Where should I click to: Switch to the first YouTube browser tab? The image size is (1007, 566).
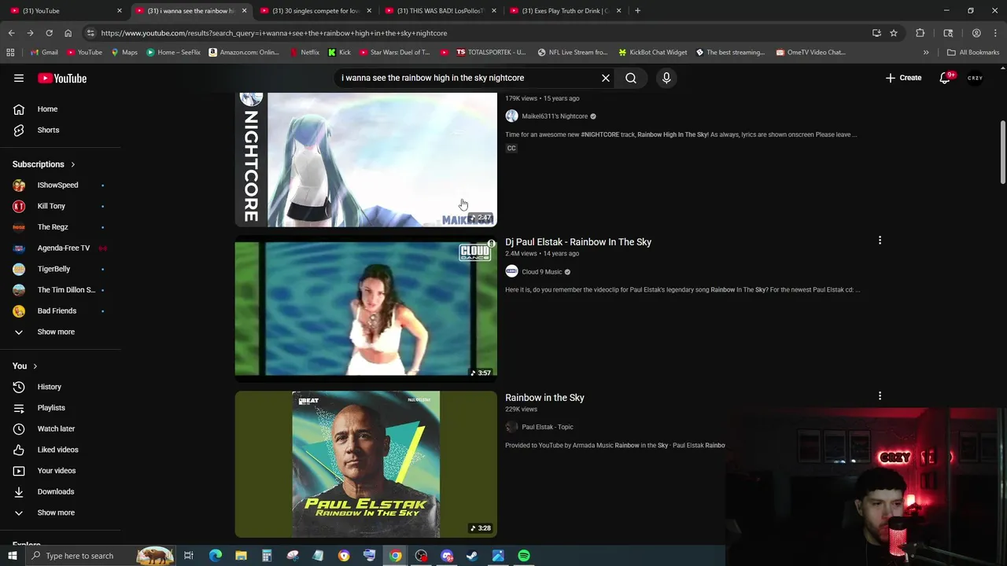click(x=66, y=11)
